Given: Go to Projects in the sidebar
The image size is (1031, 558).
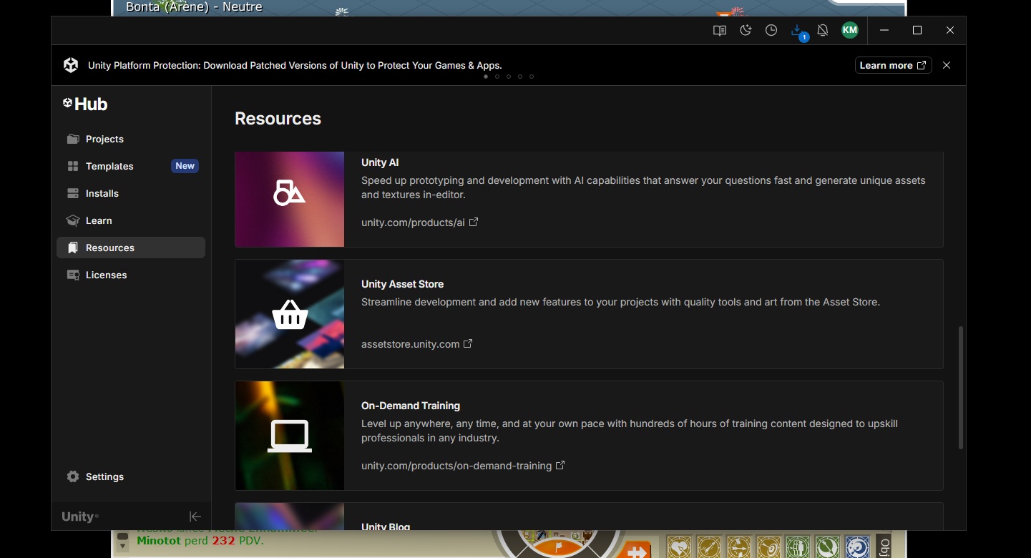Looking at the screenshot, I should [131, 139].
